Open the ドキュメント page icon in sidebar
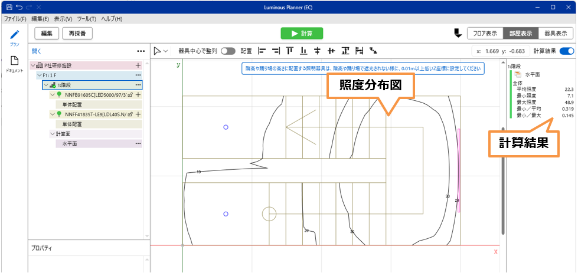 pyautogui.click(x=14, y=61)
